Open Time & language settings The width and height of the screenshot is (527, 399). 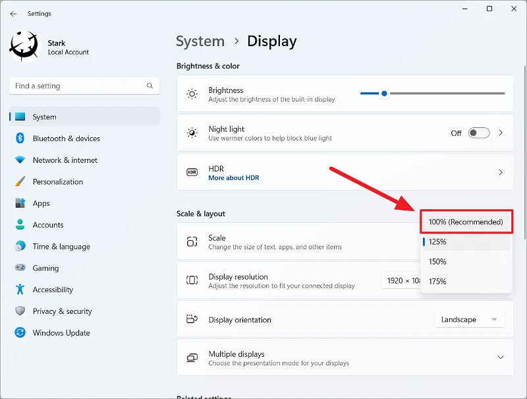point(84,246)
